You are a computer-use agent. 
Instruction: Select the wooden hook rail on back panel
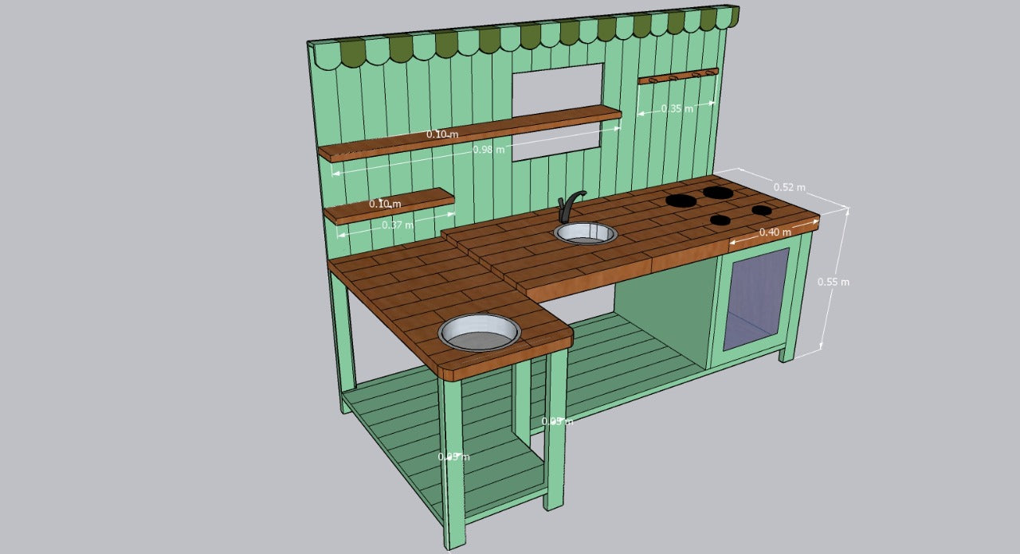677,76
